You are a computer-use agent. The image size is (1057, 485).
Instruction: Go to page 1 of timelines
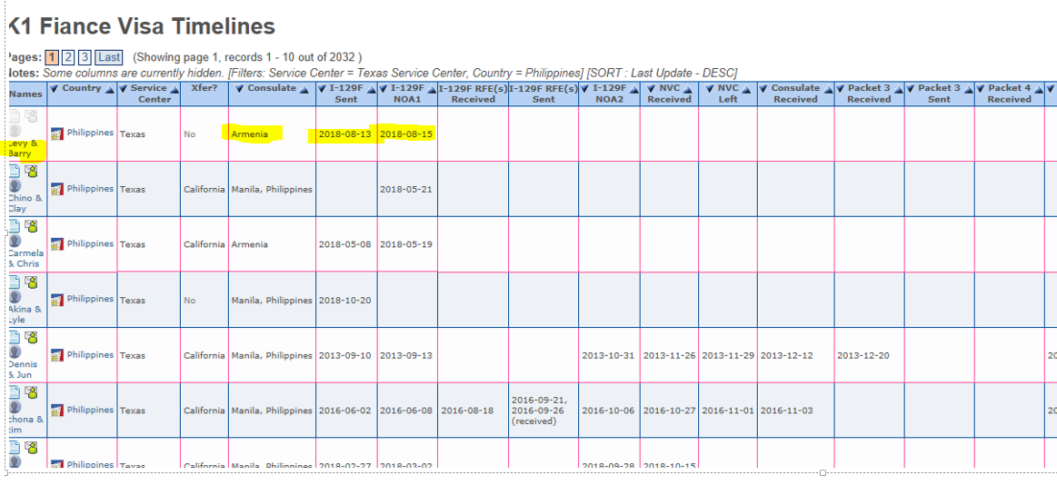coord(52,57)
